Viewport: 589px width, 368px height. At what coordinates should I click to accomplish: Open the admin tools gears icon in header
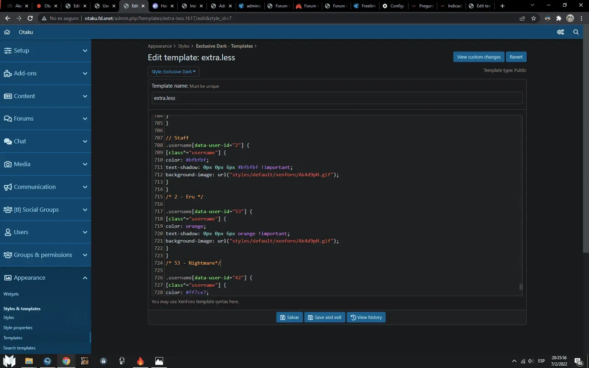point(560,32)
